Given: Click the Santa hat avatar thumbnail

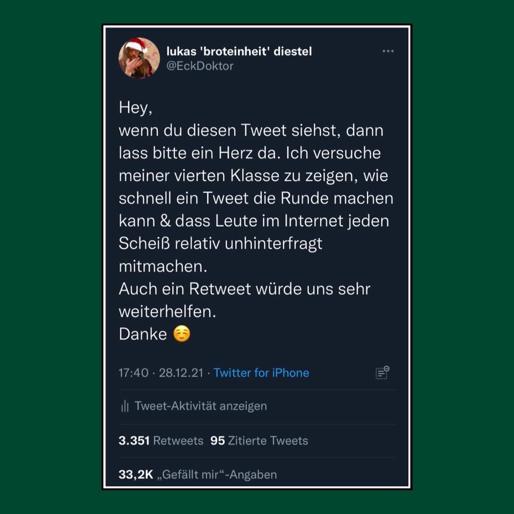Looking at the screenshot, I should click(x=138, y=58).
